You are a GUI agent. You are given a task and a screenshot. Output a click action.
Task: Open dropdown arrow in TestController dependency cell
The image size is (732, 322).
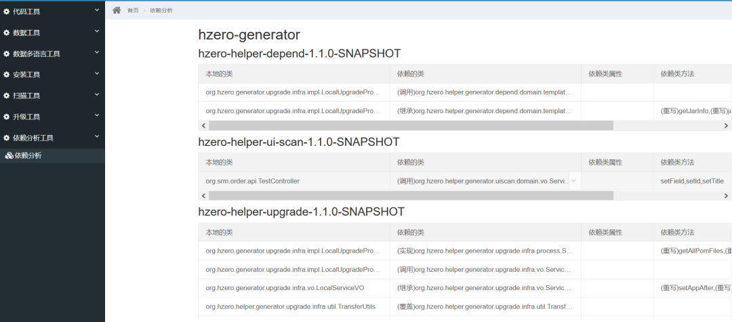tap(574, 181)
